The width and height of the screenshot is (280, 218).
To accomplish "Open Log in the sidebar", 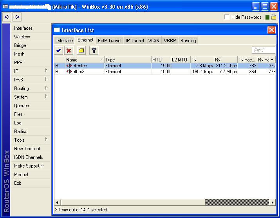I will [31, 123].
